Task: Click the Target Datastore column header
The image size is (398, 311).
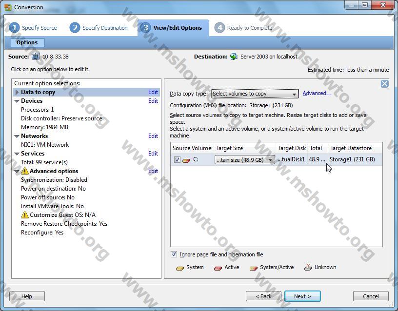Action: pos(355,148)
